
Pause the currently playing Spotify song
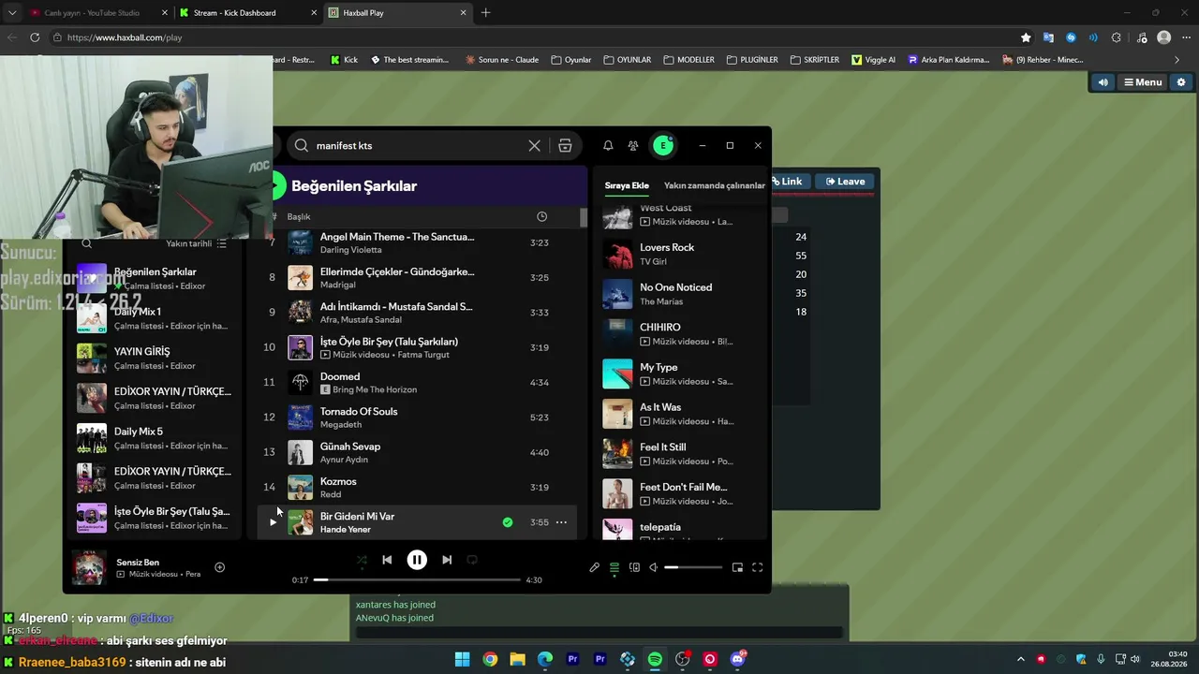tap(417, 560)
